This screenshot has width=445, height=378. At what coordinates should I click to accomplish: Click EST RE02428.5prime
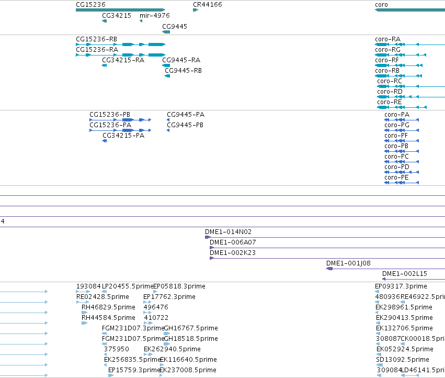pyautogui.click(x=83, y=302)
